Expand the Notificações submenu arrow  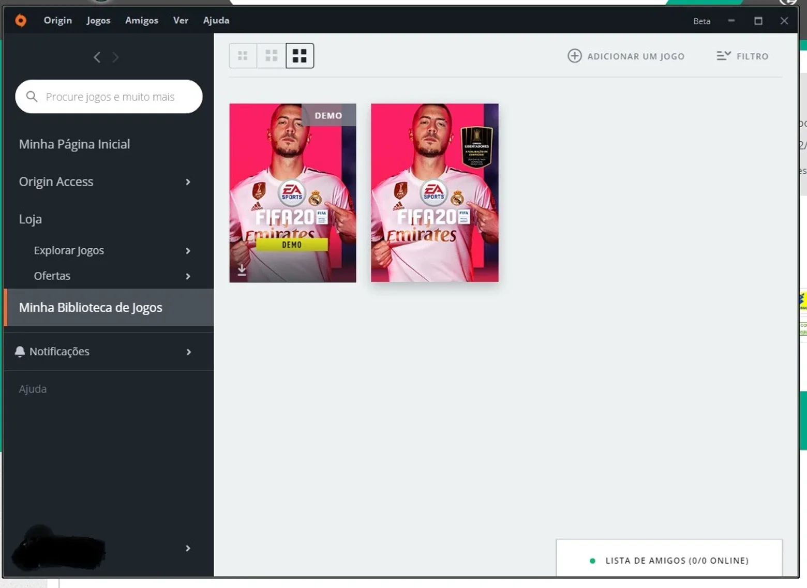[x=188, y=352]
